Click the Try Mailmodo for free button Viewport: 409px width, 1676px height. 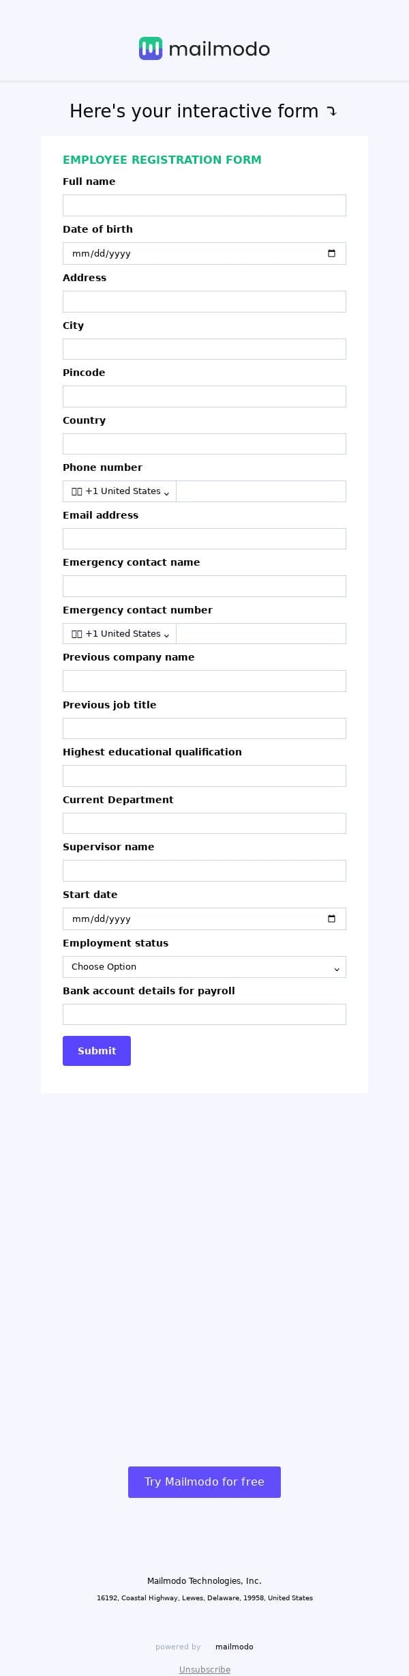tap(204, 1482)
